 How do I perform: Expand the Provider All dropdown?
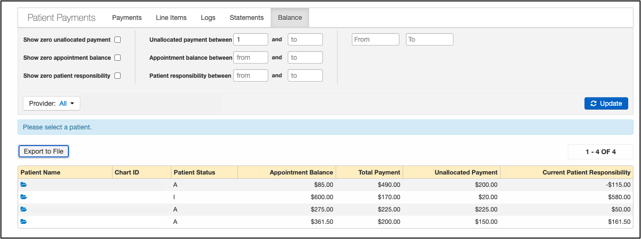(52, 103)
